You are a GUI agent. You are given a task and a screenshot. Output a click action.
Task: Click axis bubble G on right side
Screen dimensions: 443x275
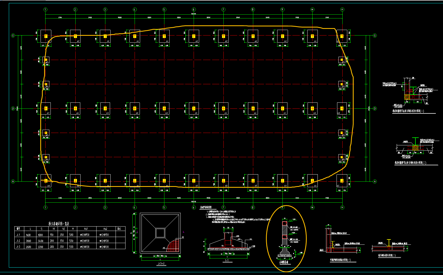click(x=375, y=36)
